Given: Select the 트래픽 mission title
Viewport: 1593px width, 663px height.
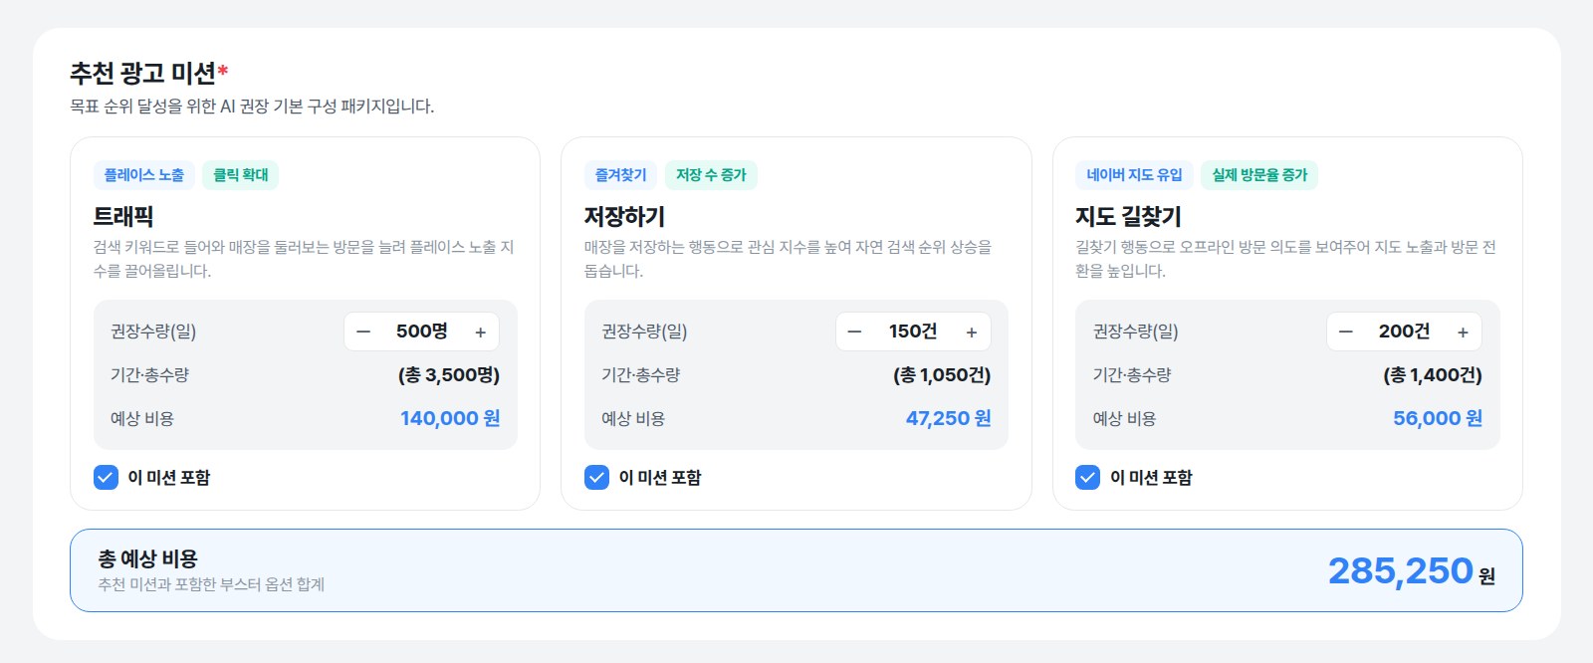Looking at the screenshot, I should [123, 216].
